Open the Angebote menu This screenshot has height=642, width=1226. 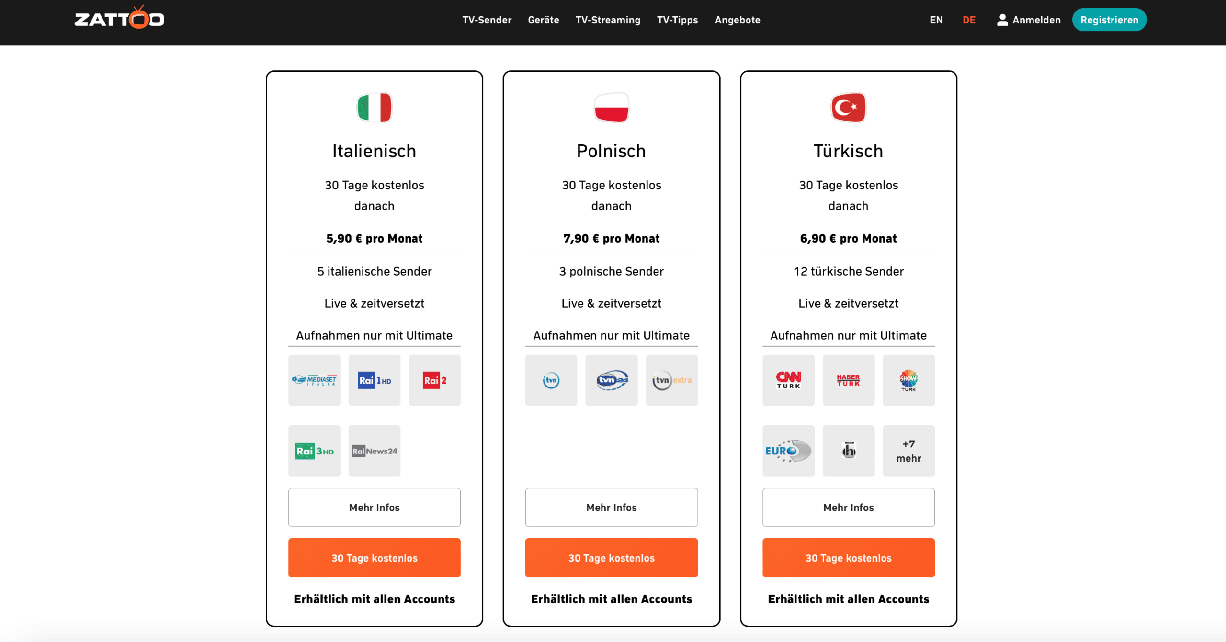[738, 20]
